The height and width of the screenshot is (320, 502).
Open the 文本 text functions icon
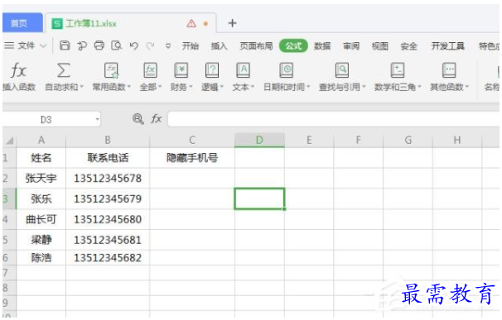(243, 70)
